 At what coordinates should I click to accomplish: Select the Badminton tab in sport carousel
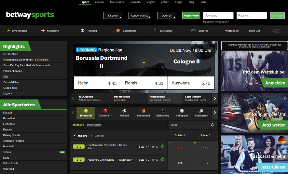tap(201, 113)
